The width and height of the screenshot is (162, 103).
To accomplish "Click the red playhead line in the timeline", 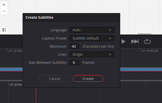I will pyautogui.click(x=36, y=95).
